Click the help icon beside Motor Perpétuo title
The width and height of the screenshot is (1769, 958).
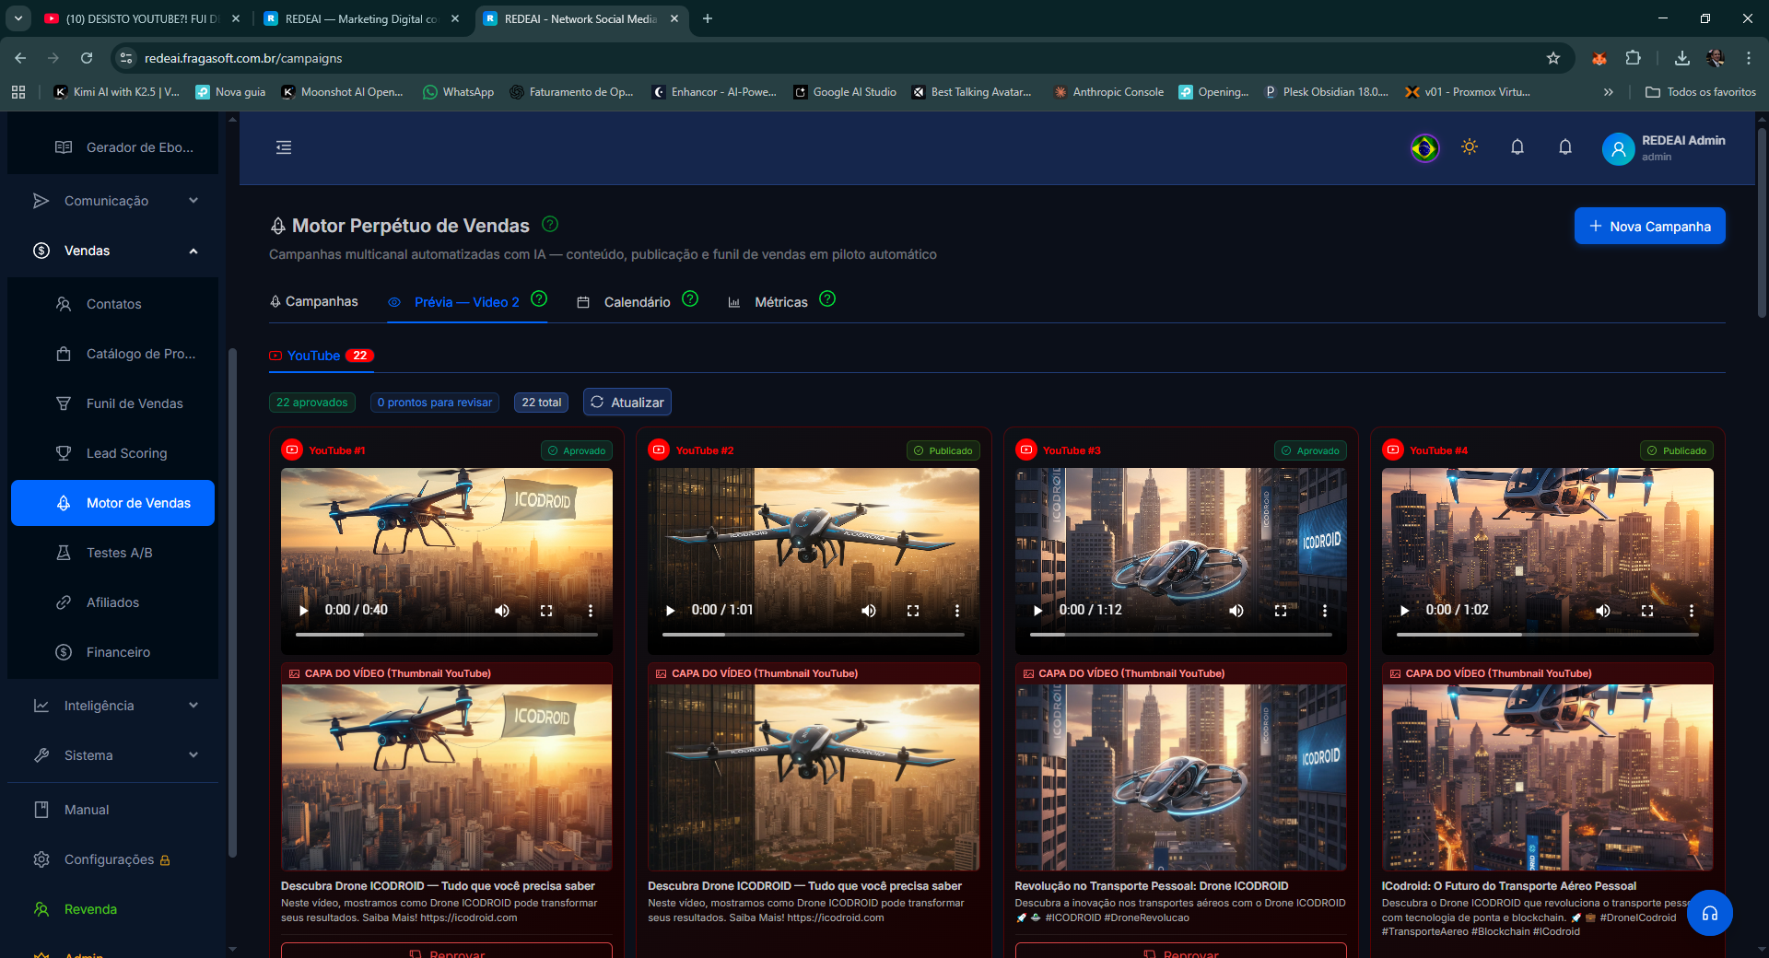point(550,224)
